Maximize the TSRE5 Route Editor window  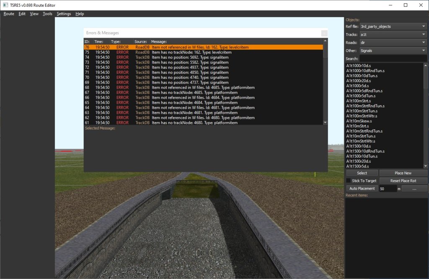coord(405,5)
